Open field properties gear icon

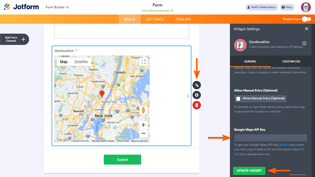tap(196, 95)
